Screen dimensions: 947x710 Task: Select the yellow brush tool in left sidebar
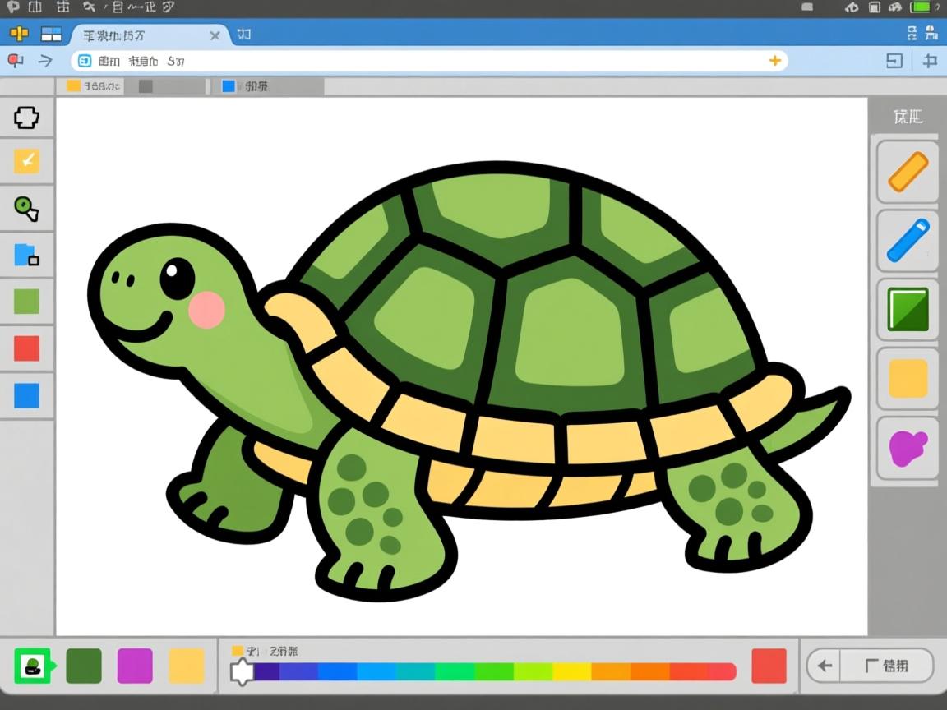point(26,161)
